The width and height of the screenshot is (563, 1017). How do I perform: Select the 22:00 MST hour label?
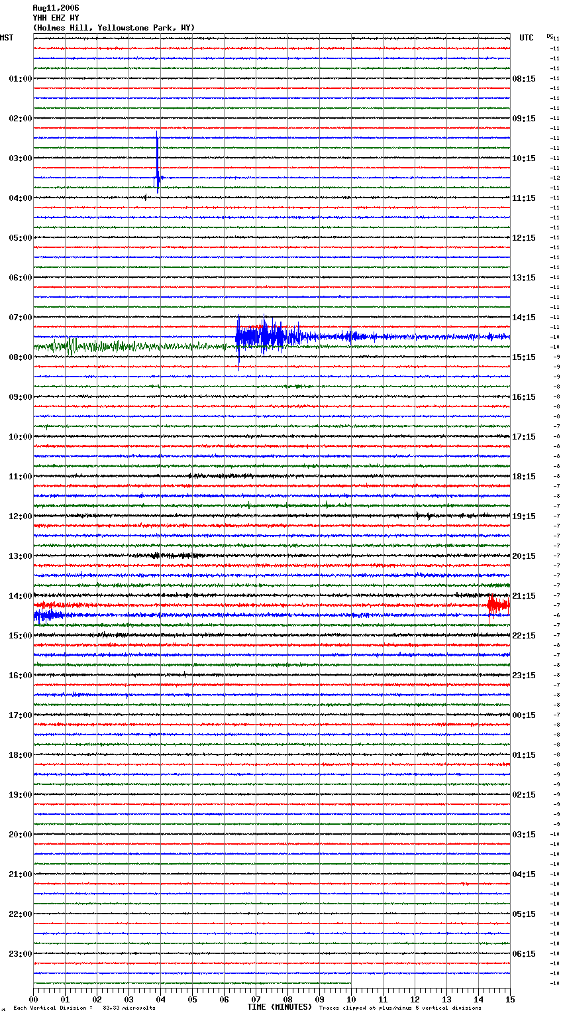click(x=21, y=914)
